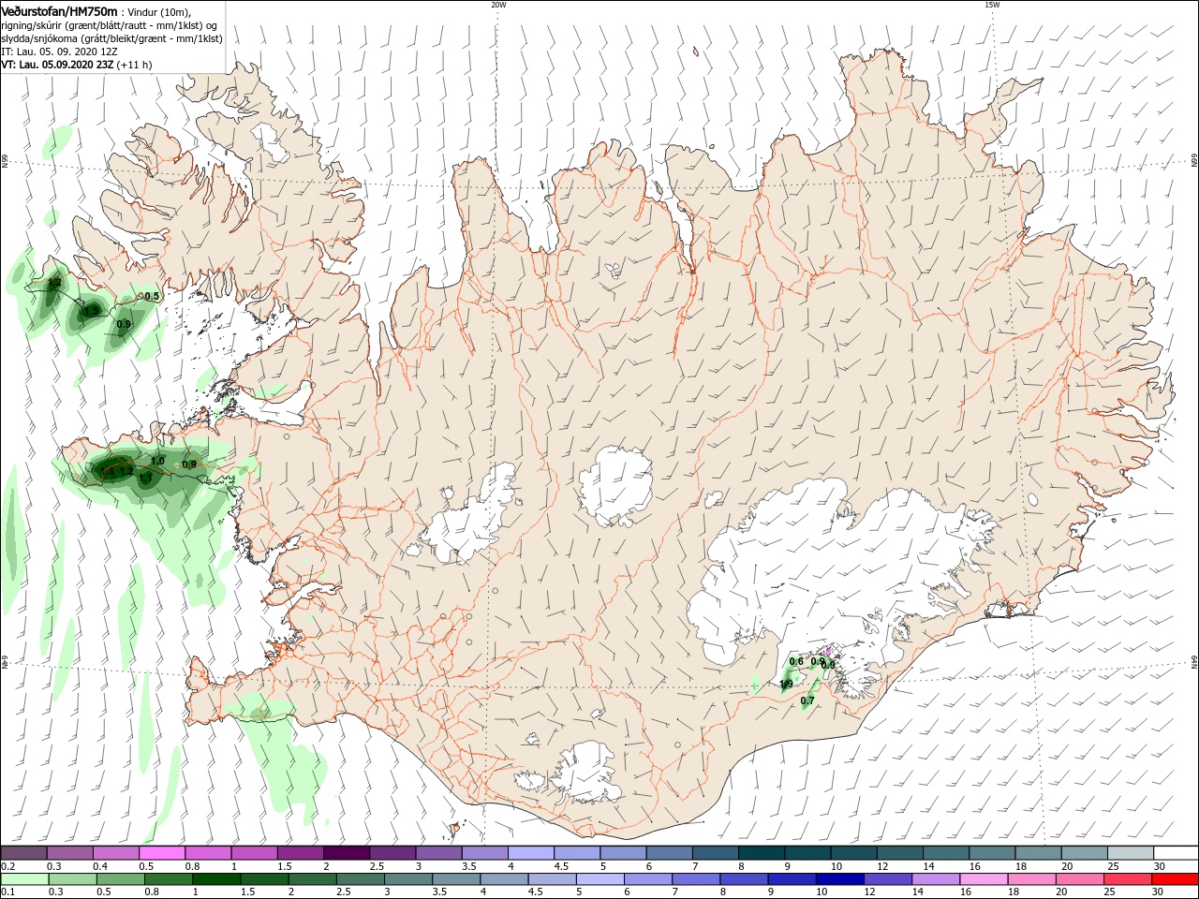Pick dark purple snow swatch between 2 and 2.5
The height and width of the screenshot is (899, 1199).
coord(346,853)
